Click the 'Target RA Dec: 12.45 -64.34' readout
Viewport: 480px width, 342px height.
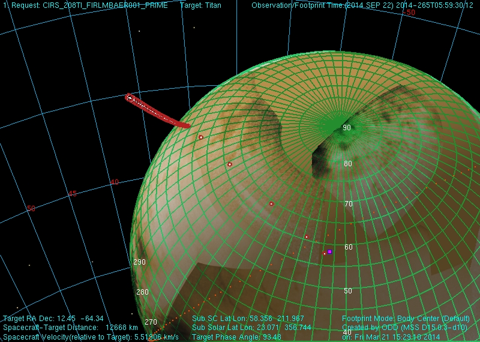click(x=53, y=319)
